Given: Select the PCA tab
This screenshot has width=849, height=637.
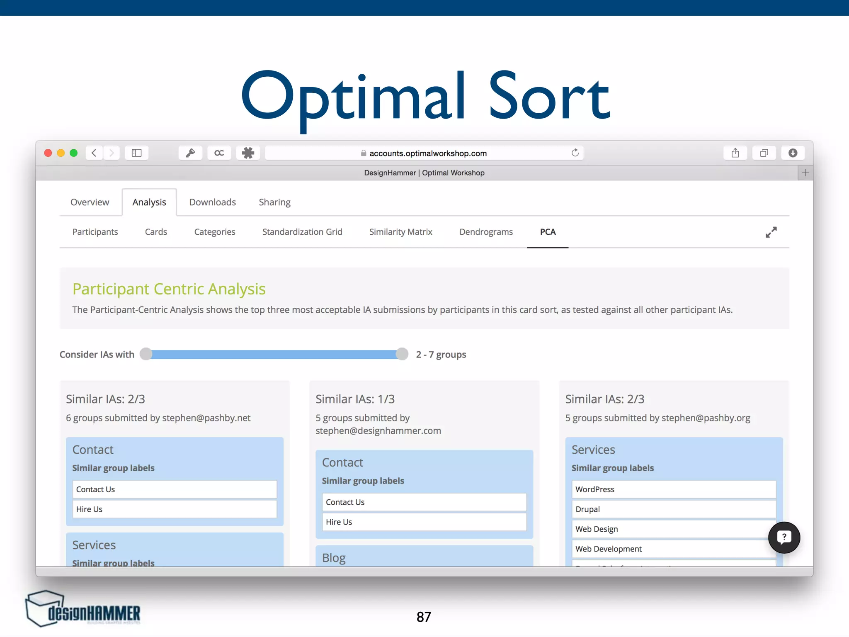Looking at the screenshot, I should point(548,232).
